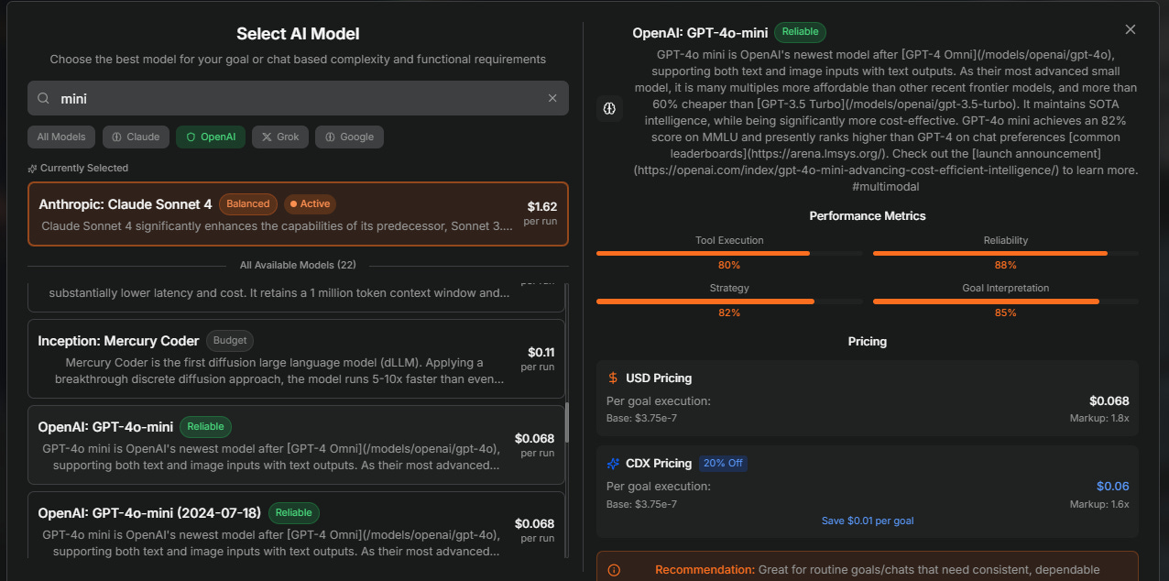
Task: Click the 82% Strategy value
Action: coord(729,312)
